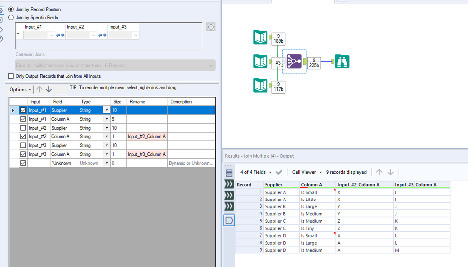Select the top Text Input tool
Screen dimensions: 468x267
point(261,37)
